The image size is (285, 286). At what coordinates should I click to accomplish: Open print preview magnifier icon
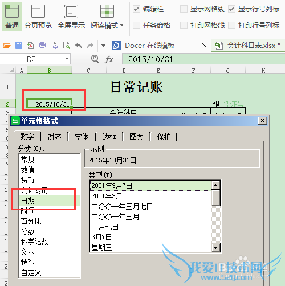67,46
